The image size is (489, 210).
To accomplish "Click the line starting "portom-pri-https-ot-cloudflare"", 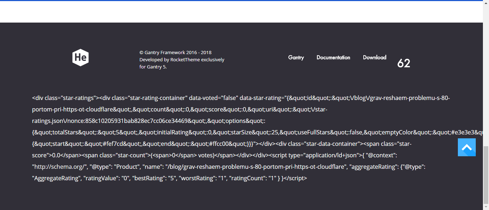I will pos(179,109).
